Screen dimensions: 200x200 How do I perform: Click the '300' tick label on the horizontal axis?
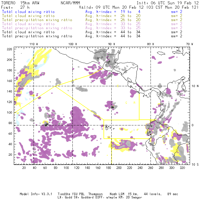pyautogui.click(x=172, y=168)
